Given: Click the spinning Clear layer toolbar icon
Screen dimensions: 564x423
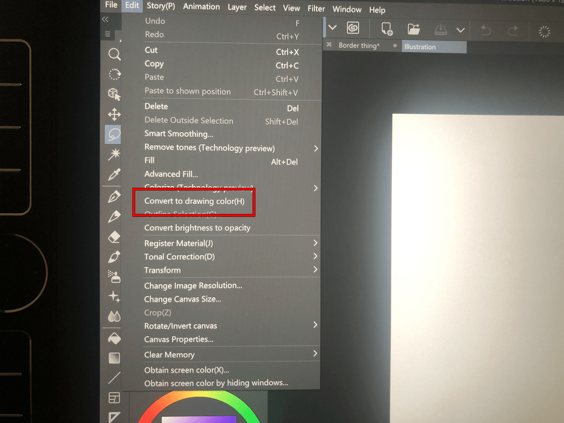Looking at the screenshot, I should 544,32.
